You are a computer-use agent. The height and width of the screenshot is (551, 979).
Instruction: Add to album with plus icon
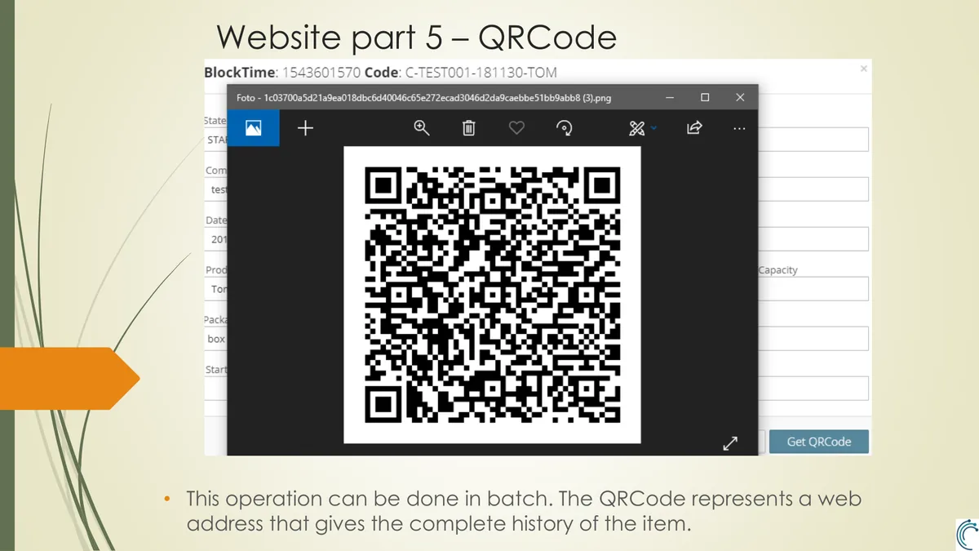pyautogui.click(x=305, y=128)
